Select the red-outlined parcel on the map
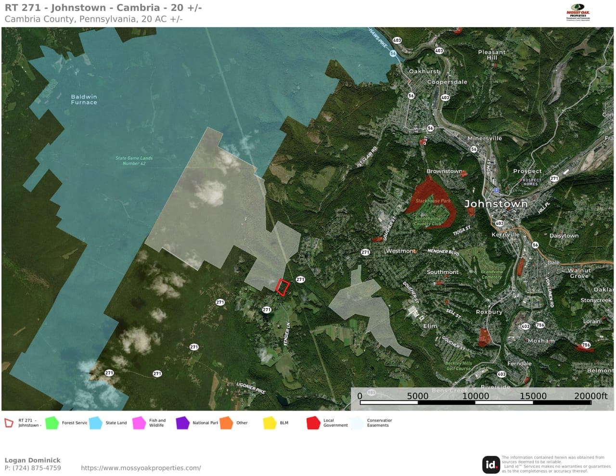 click(282, 287)
